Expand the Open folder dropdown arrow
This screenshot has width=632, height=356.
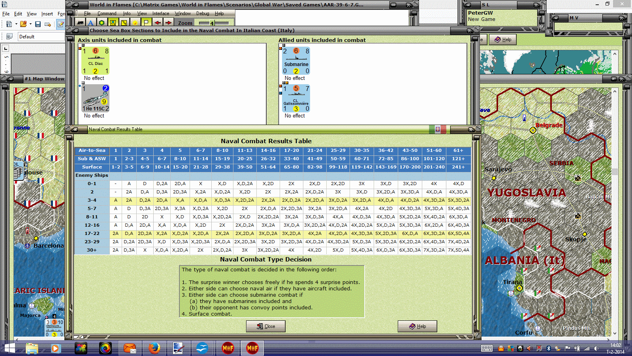pyautogui.click(x=30, y=24)
